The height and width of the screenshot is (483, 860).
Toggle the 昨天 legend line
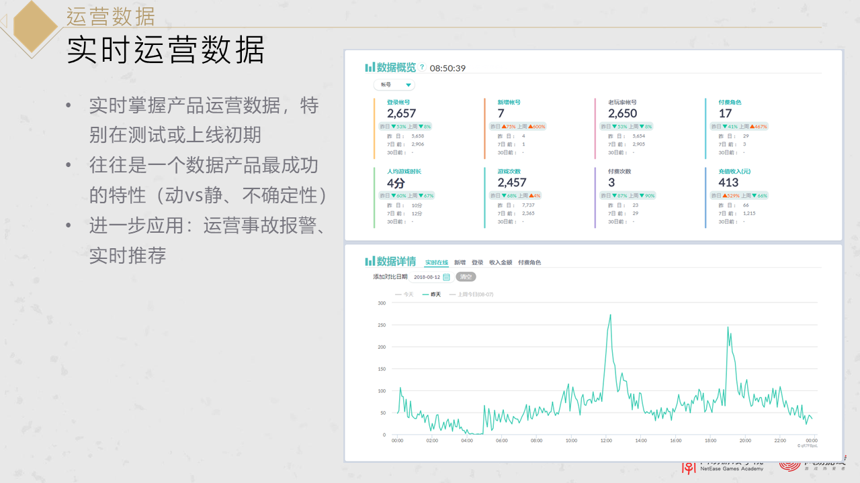pos(435,294)
